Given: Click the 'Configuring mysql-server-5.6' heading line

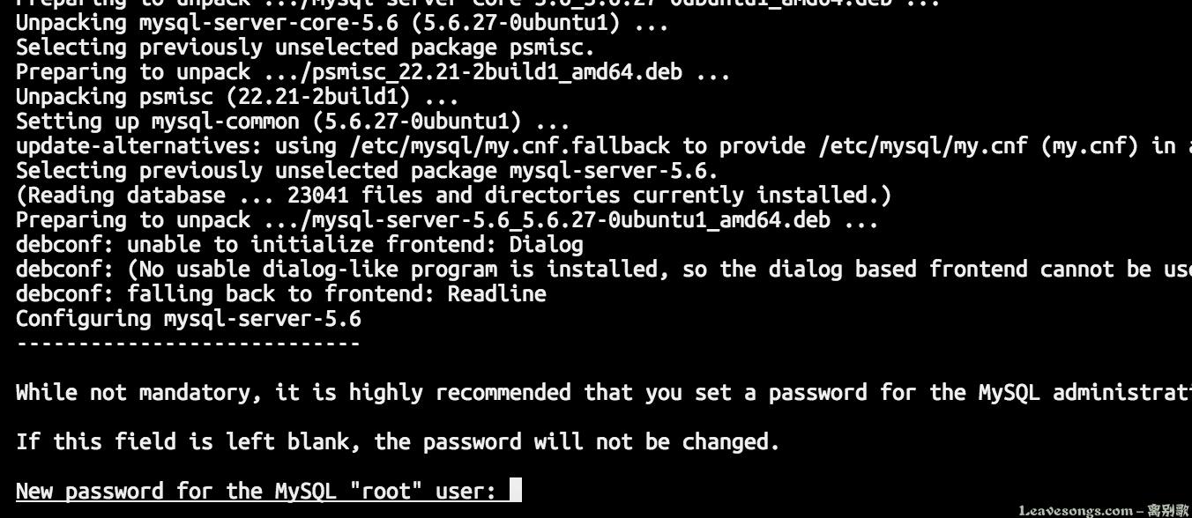Looking at the screenshot, I should [189, 318].
